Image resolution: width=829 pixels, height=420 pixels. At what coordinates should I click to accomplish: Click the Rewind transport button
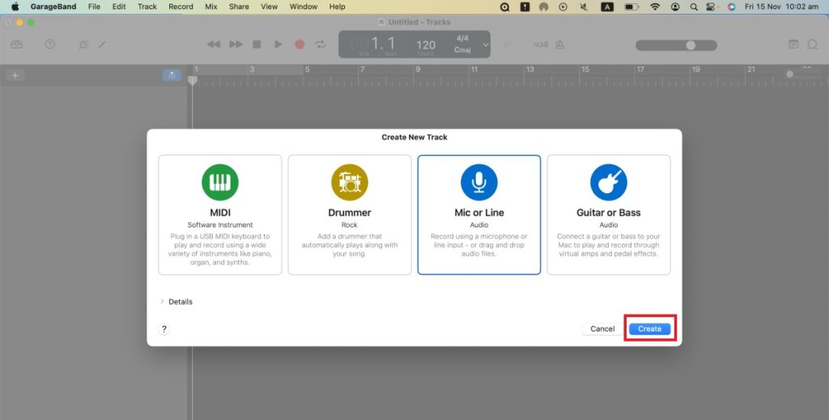click(214, 45)
